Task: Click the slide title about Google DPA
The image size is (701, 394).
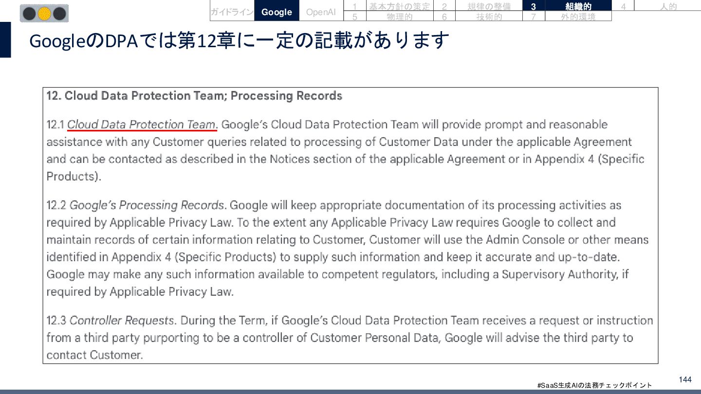Action: tap(239, 41)
